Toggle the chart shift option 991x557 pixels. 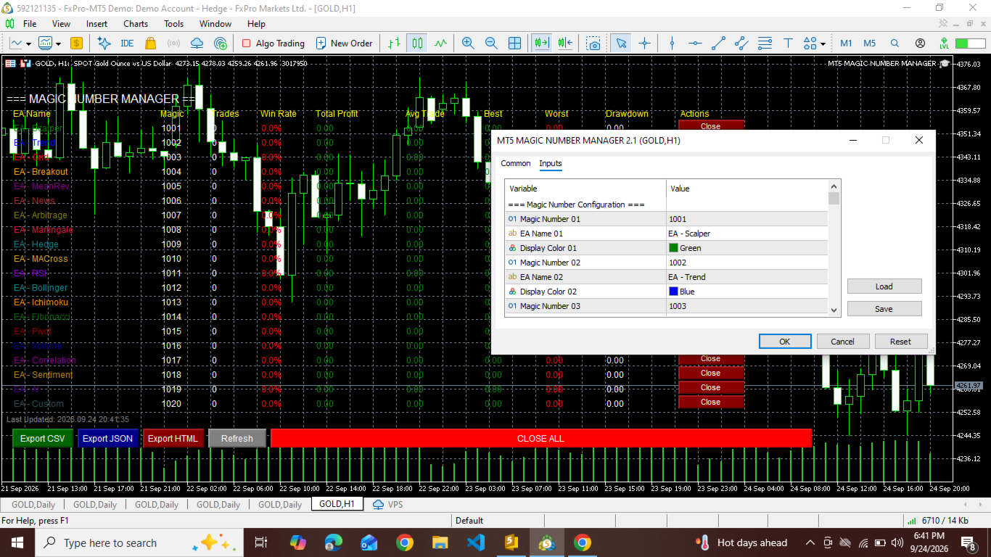567,44
